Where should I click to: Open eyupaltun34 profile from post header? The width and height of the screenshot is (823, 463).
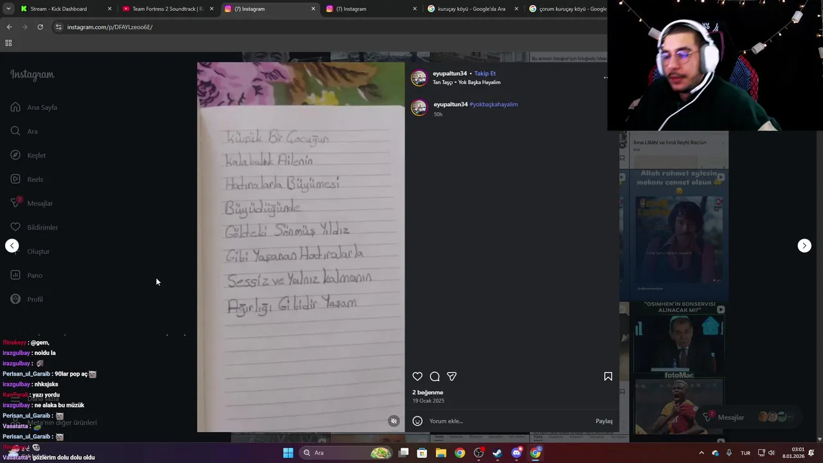[450, 73]
